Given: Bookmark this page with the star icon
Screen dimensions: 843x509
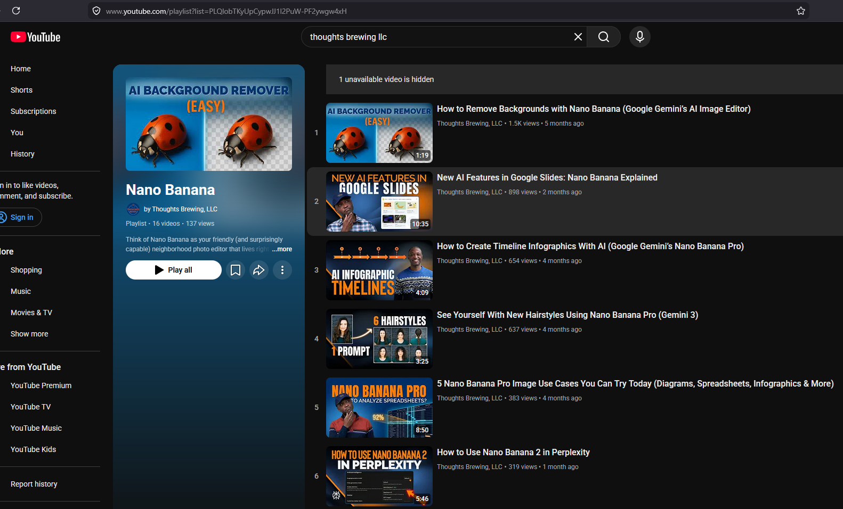Looking at the screenshot, I should point(801,11).
